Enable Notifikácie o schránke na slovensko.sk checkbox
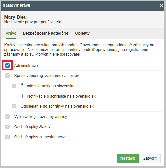 [21, 96]
